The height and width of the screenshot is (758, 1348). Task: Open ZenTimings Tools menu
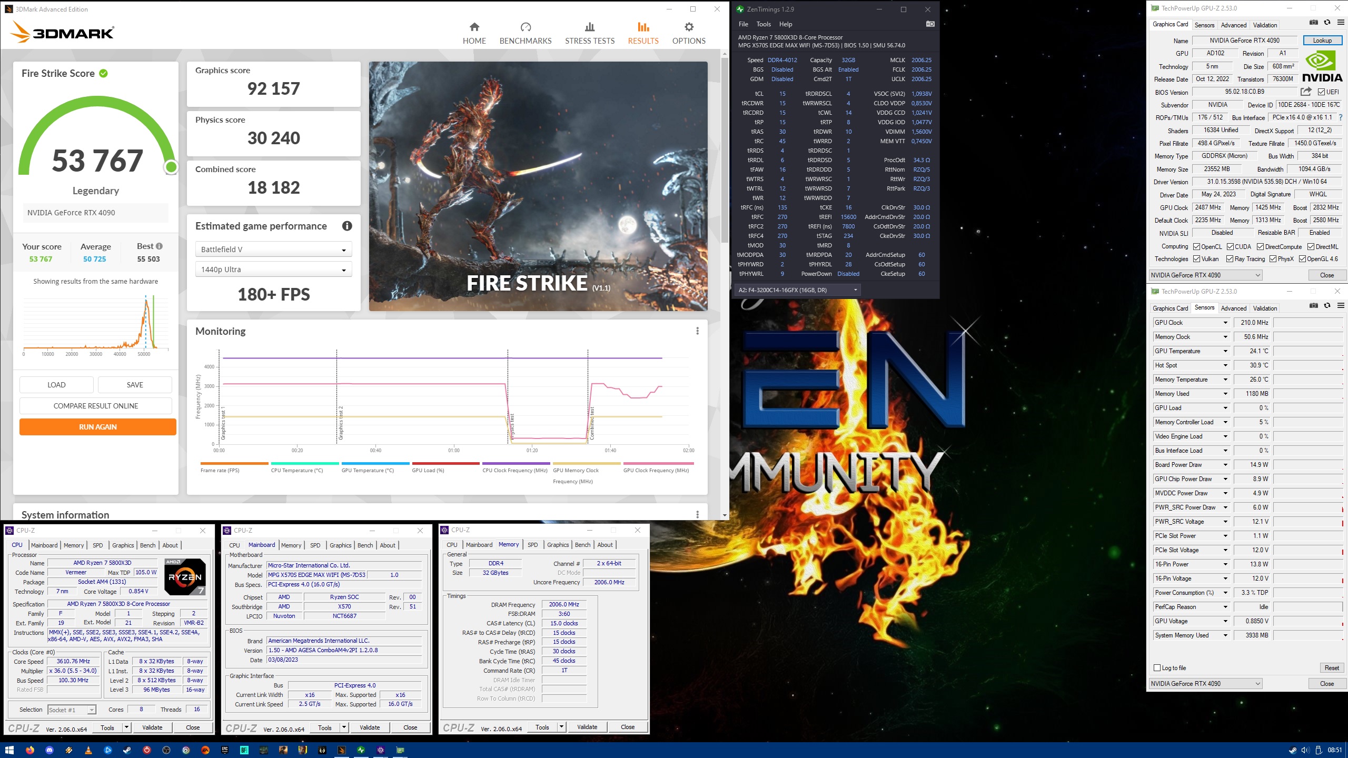(764, 24)
